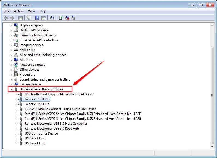Select HUAWEI Mobile Connect - Bus Enumerate Device
Viewport: 217px width, 158px height.
point(61,109)
